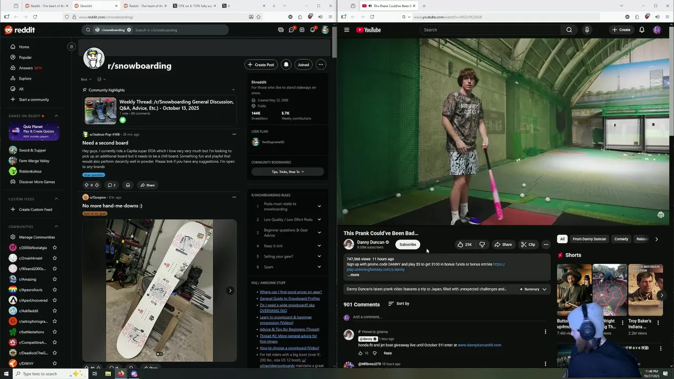Open Reddit chat messages icon
Screen dimensions: 674x379
291,30
